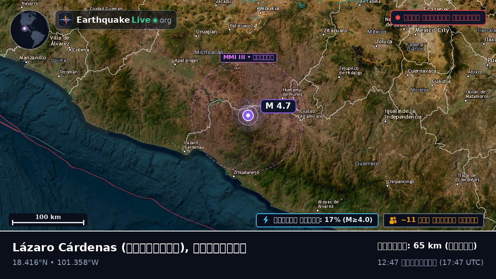Viewport: 496px width, 279px height.
Task: Click the people population icon
Action: [x=393, y=220]
